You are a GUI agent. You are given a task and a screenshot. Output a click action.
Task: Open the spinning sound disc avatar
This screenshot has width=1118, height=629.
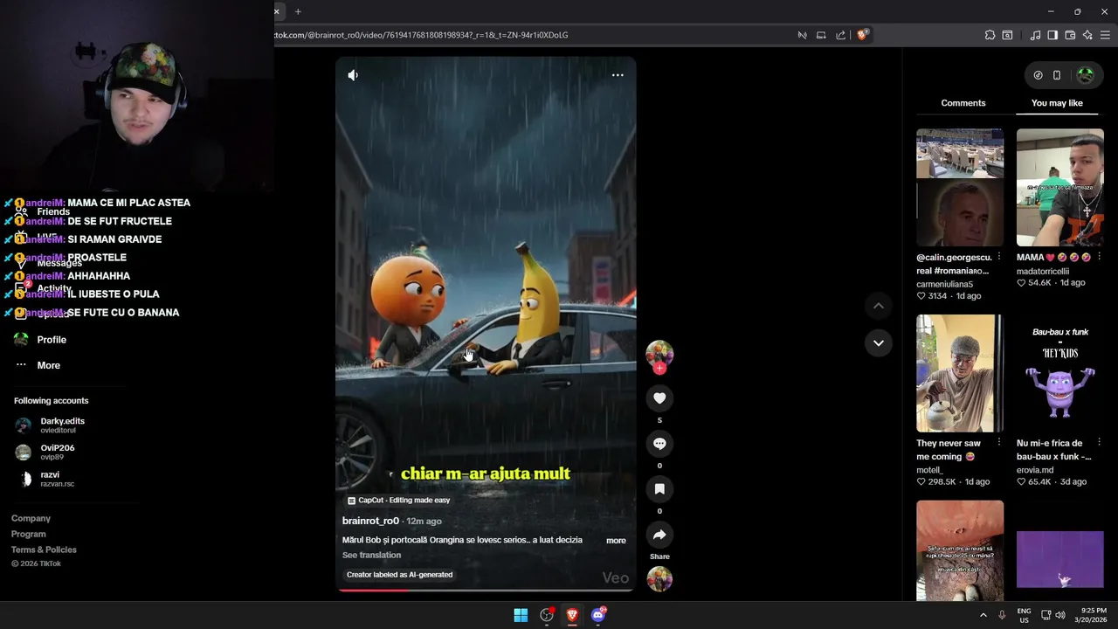click(659, 578)
